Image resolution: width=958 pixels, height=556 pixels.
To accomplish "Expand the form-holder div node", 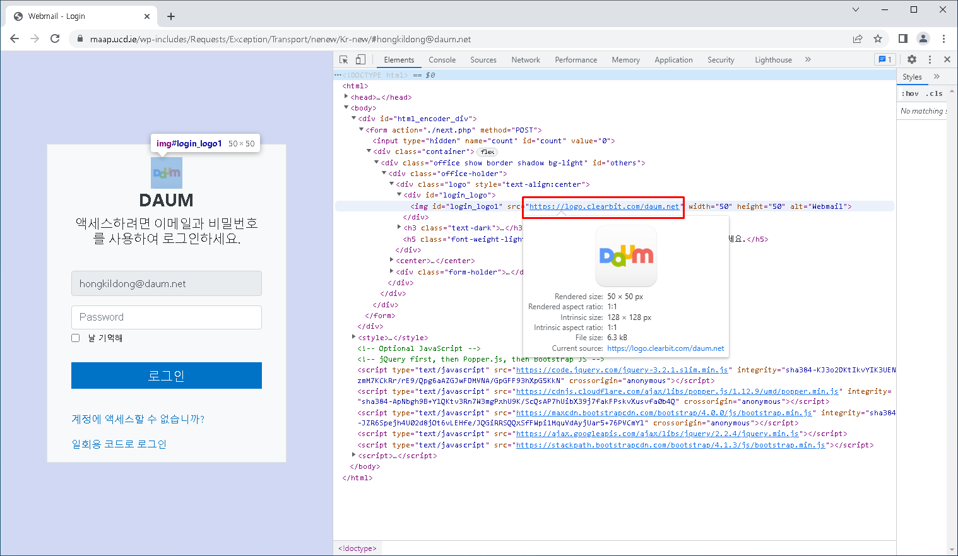I will (391, 271).
